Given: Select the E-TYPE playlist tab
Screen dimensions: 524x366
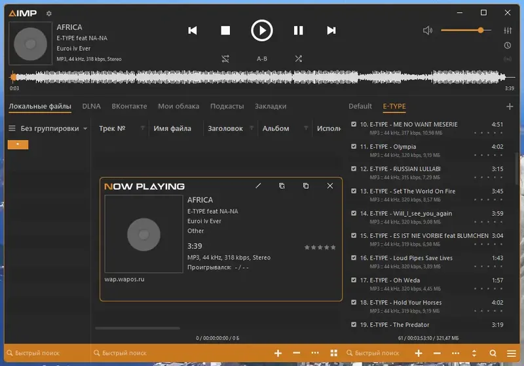Looking at the screenshot, I should [394, 107].
